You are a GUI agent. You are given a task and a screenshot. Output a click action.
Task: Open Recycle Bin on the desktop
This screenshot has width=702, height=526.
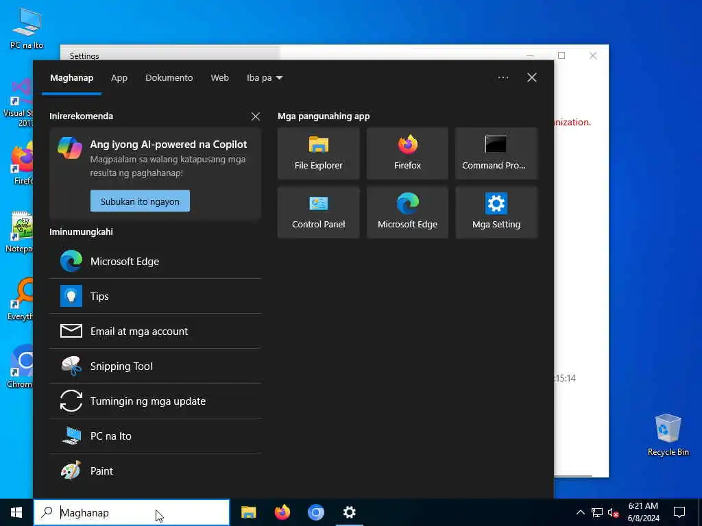coord(668,435)
